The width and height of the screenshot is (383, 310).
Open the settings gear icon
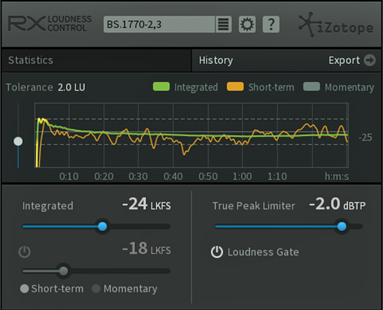247,24
